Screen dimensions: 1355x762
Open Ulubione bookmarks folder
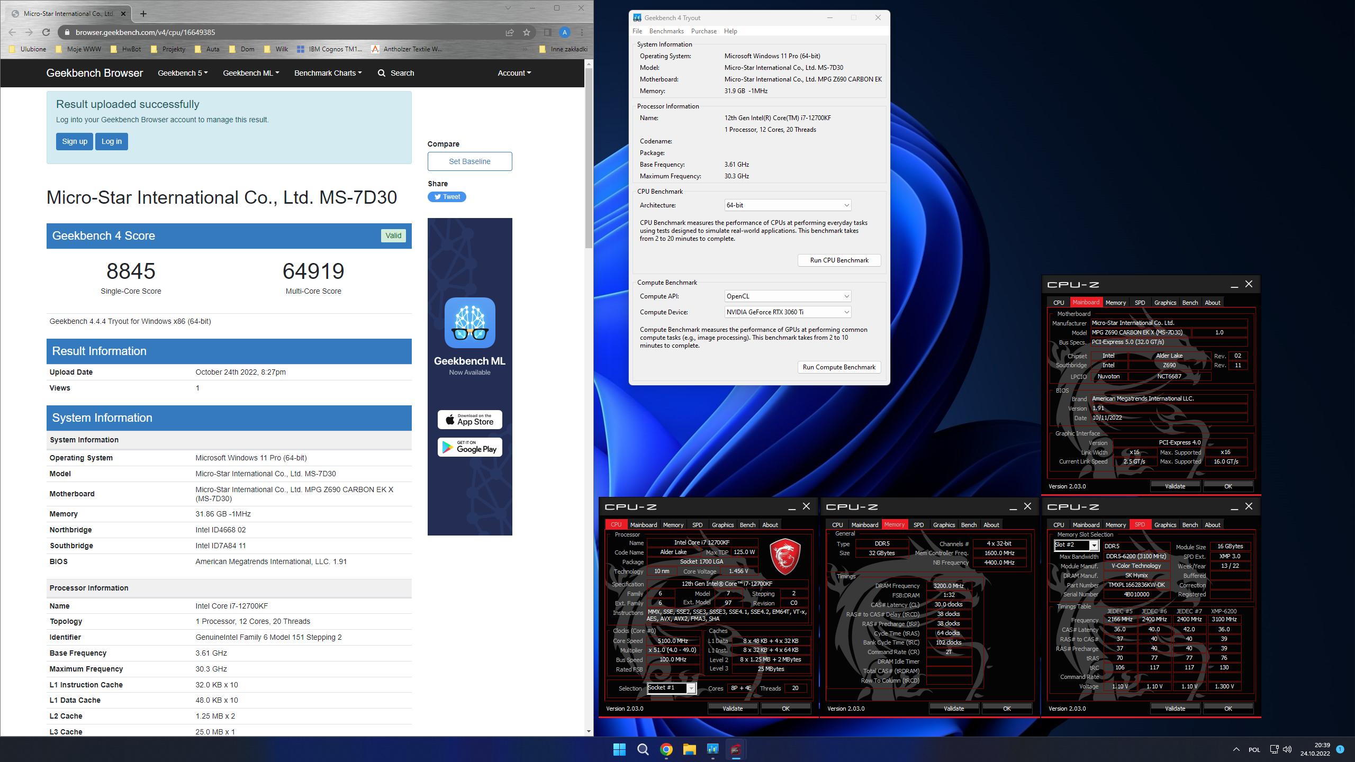pyautogui.click(x=29, y=49)
